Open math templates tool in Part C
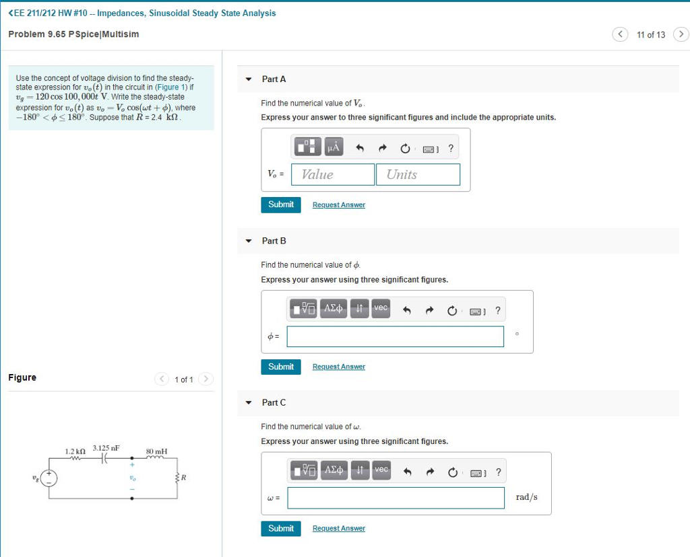The height and width of the screenshot is (557, 690). 304,470
